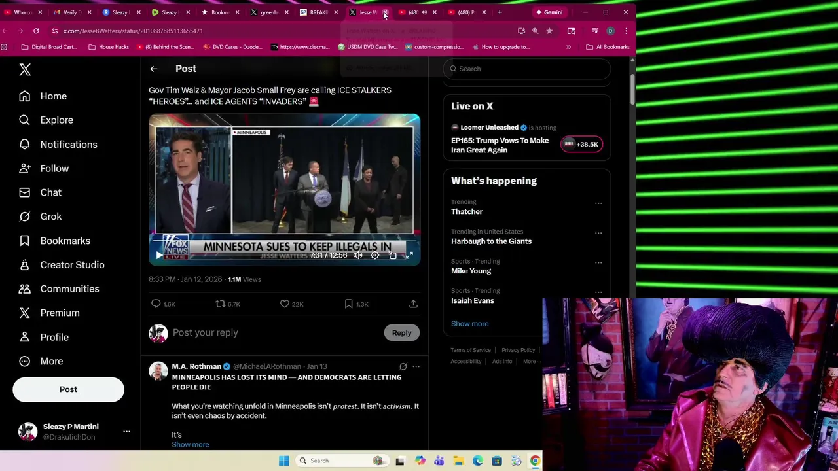Screen dimensions: 838x471
Task: Open Microsoft Store from taskbar
Action: [497, 461]
